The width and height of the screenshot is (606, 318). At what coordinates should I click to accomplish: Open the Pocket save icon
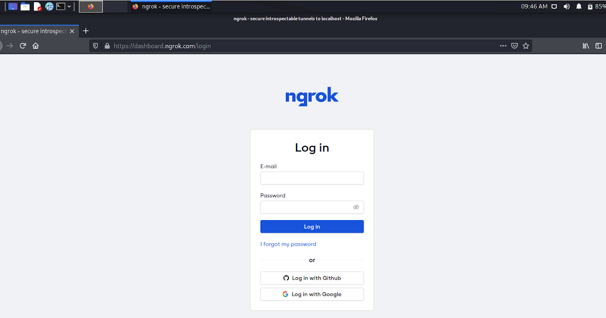click(x=514, y=45)
